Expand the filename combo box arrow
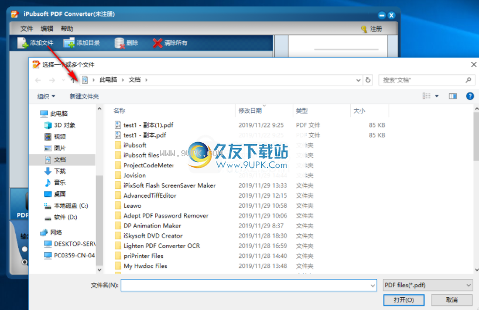 point(372,285)
